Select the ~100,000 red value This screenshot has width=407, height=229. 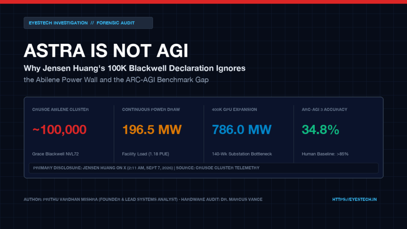click(60, 130)
